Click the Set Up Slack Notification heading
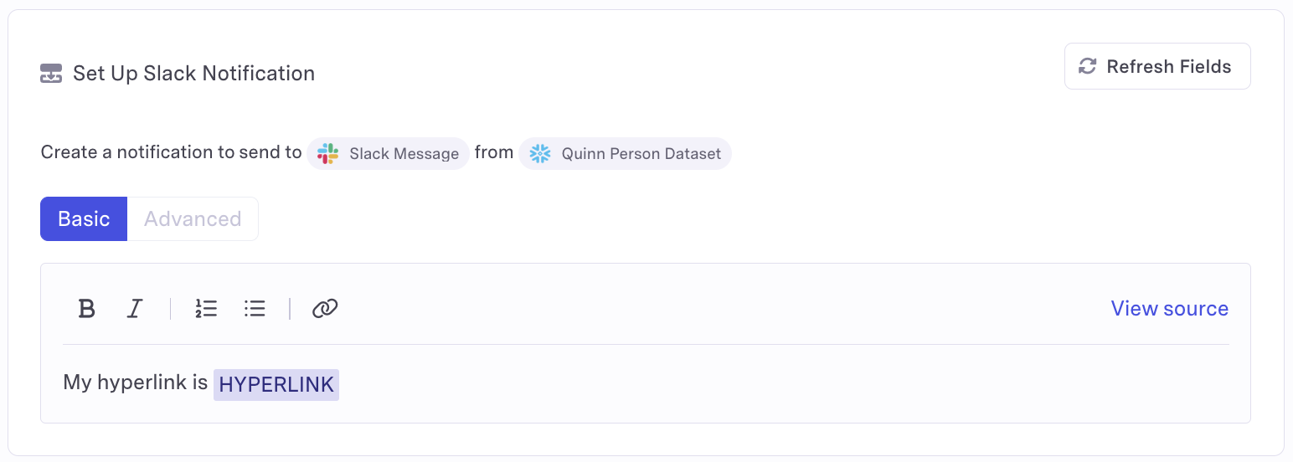The height and width of the screenshot is (462, 1293). tap(193, 74)
